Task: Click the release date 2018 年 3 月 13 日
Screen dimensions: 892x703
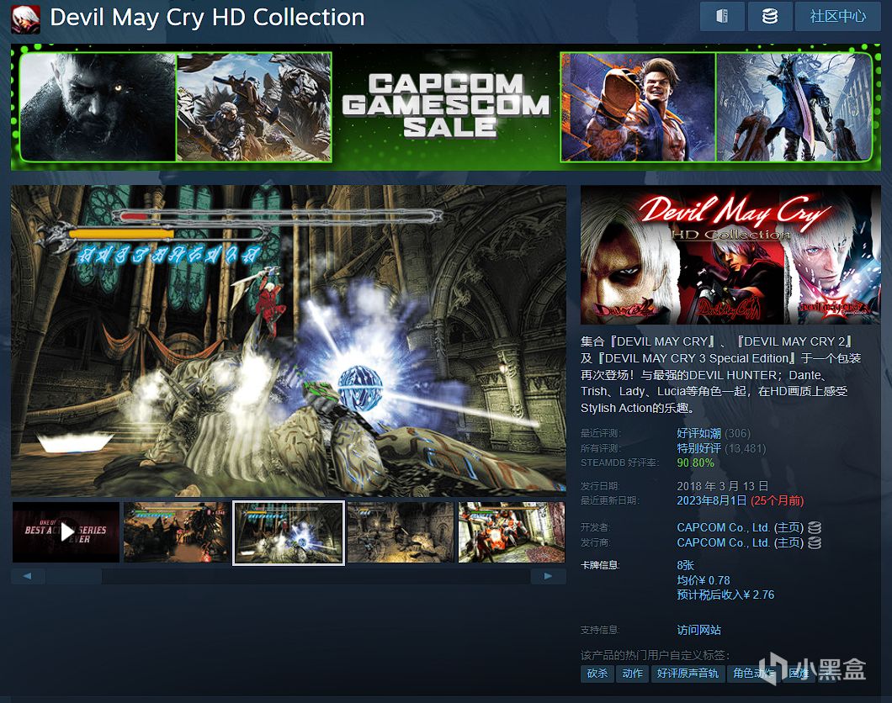Action: (x=723, y=486)
